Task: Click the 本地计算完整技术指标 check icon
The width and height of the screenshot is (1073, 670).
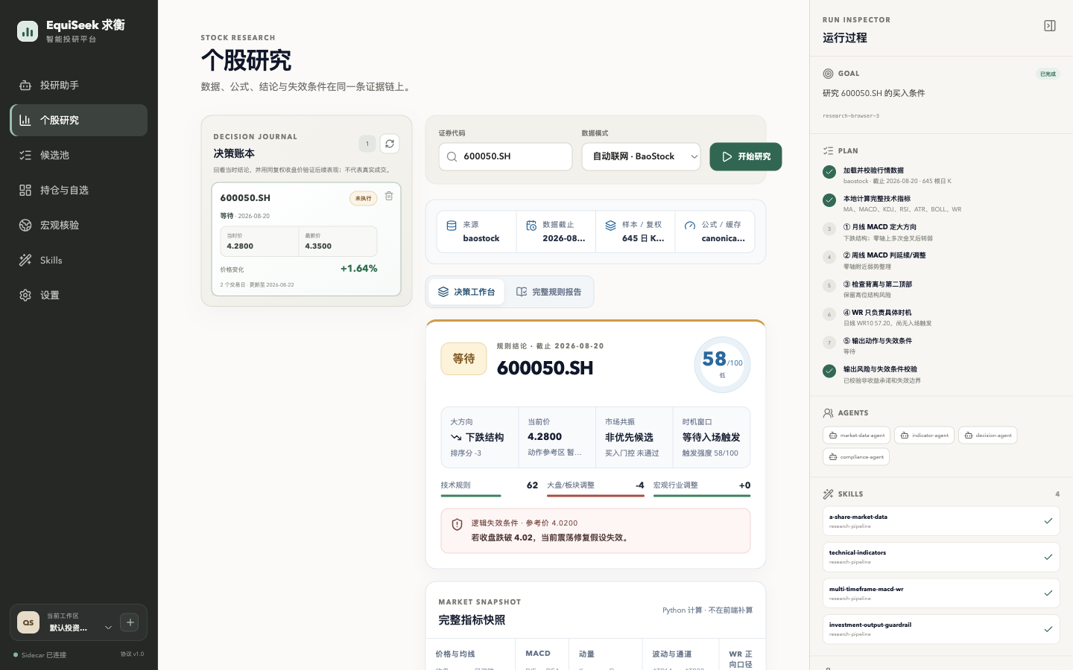Action: click(829, 200)
